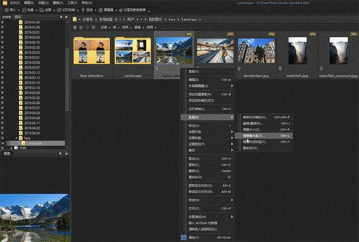The width and height of the screenshot is (359, 242).
Task: Select Adjust Exposure (调整曝光度) in Batch submenu
Action: point(264,136)
